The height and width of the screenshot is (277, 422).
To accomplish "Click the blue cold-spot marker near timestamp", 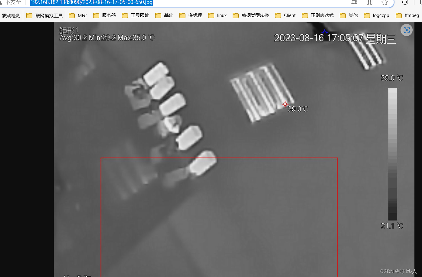I will click(x=325, y=31).
